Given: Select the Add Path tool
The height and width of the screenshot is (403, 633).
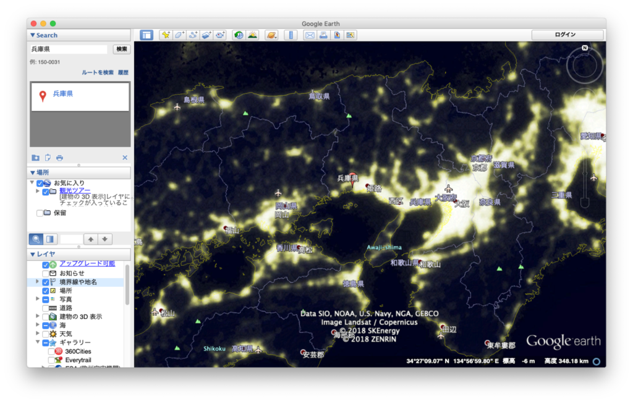Looking at the screenshot, I should 193,35.
